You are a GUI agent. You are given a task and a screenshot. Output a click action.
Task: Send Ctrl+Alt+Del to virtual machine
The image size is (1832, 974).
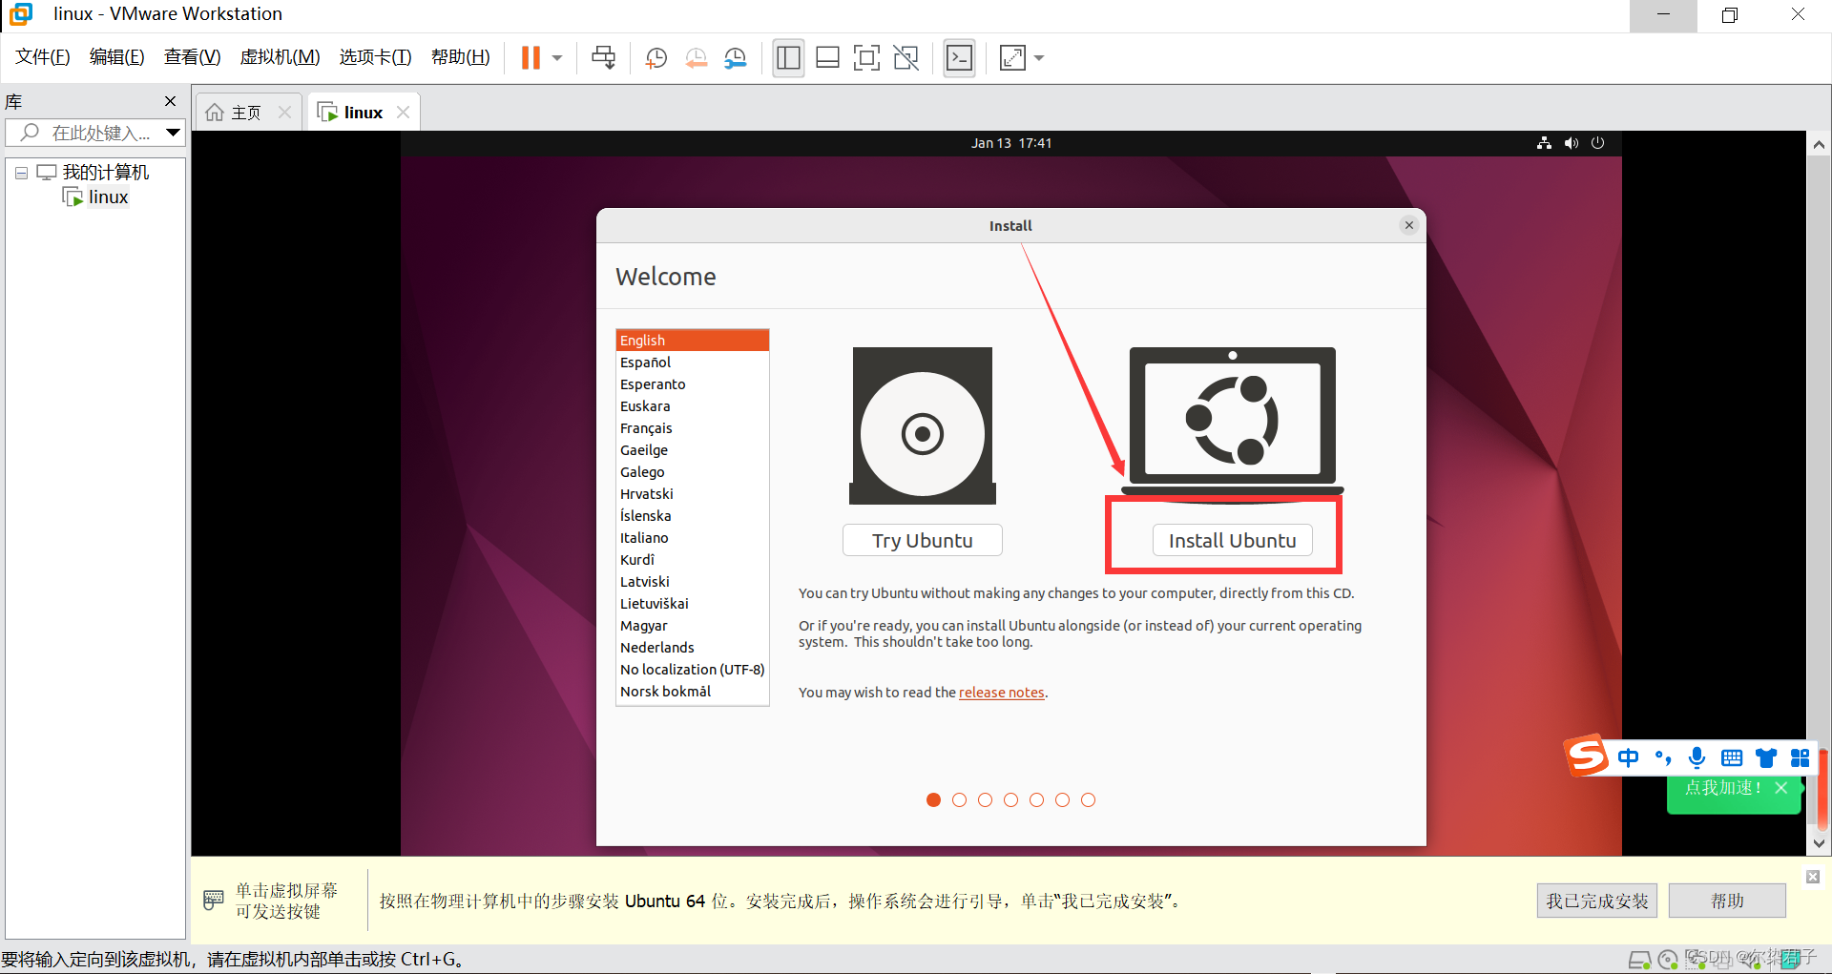[x=603, y=58]
